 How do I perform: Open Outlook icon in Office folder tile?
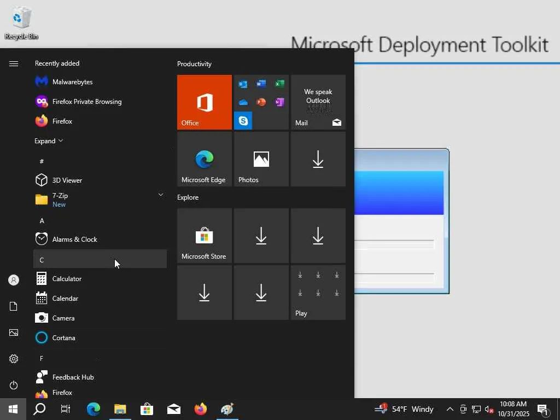243,84
